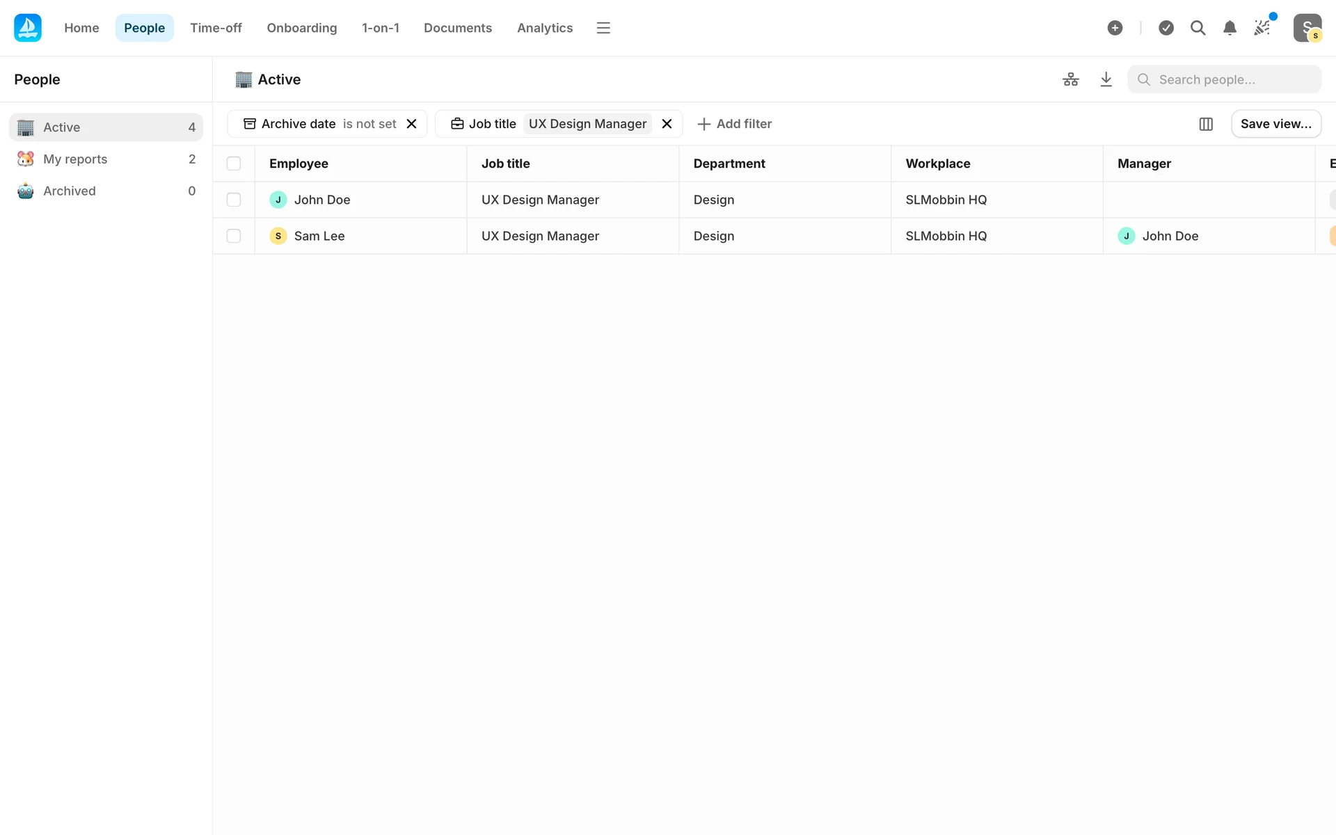Click the download export icon
Image resolution: width=1336 pixels, height=835 pixels.
click(x=1106, y=79)
